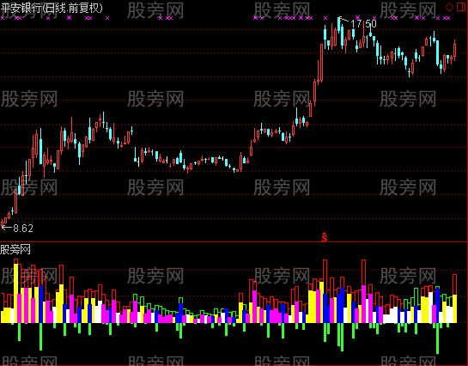This screenshot has width=468, height=366.
Task: Select the white 股旁网 indicator name in sub-panel
Action: point(15,249)
